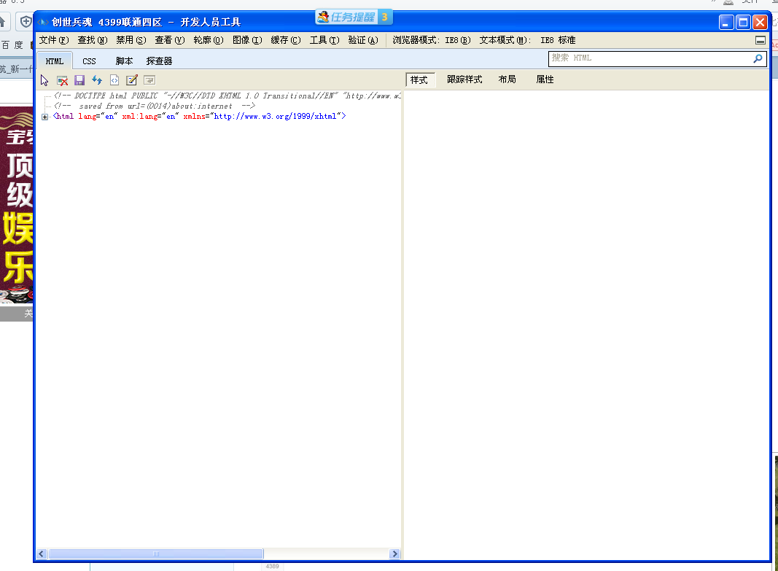Activate the select element by click arrow tool

(44, 80)
